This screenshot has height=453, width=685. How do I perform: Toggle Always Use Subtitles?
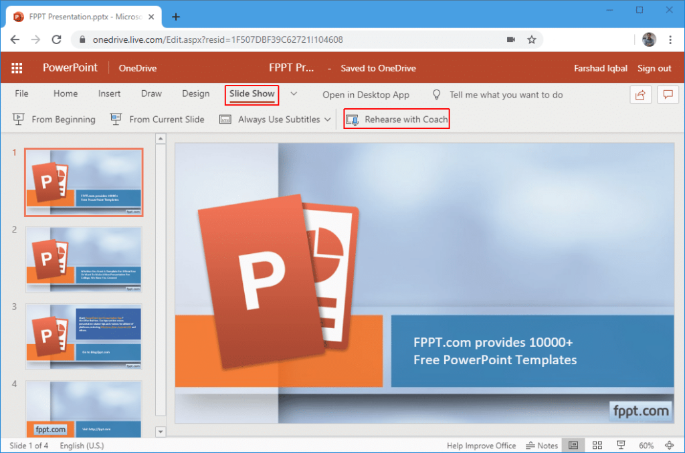[x=270, y=119]
